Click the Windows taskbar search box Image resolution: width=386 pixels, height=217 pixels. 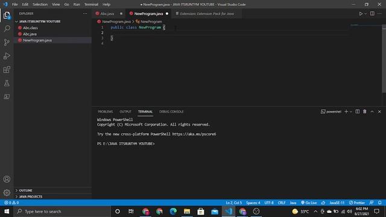(62, 212)
